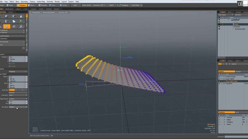This screenshot has height=139, width=248.
Task: Expand the Polygons row in Statistics
Action: point(224,122)
